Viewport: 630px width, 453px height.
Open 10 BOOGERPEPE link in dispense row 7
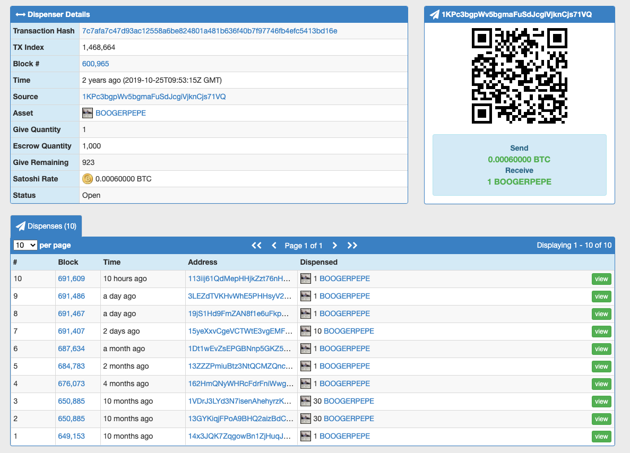tap(349, 332)
